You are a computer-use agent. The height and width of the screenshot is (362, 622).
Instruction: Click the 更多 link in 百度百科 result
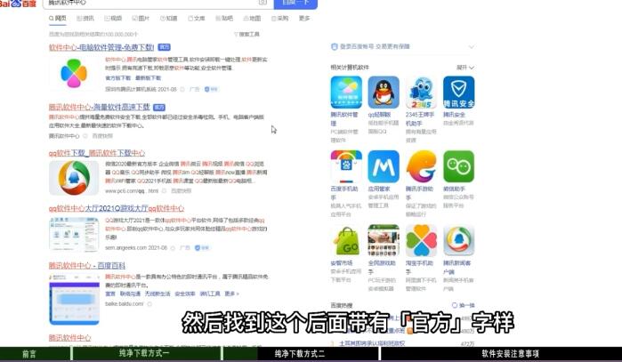tap(231, 294)
